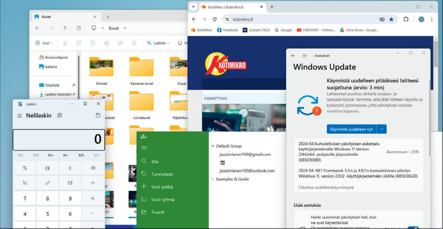Click the cut scissors icon in Kuvat toolbar
The image size is (443, 229).
coord(65,43)
